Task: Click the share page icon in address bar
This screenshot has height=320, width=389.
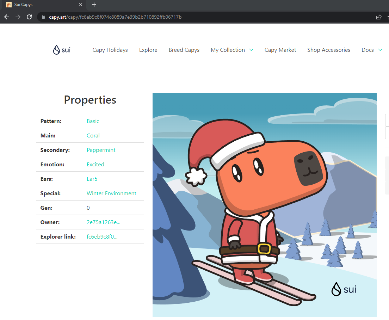Action: point(378,17)
